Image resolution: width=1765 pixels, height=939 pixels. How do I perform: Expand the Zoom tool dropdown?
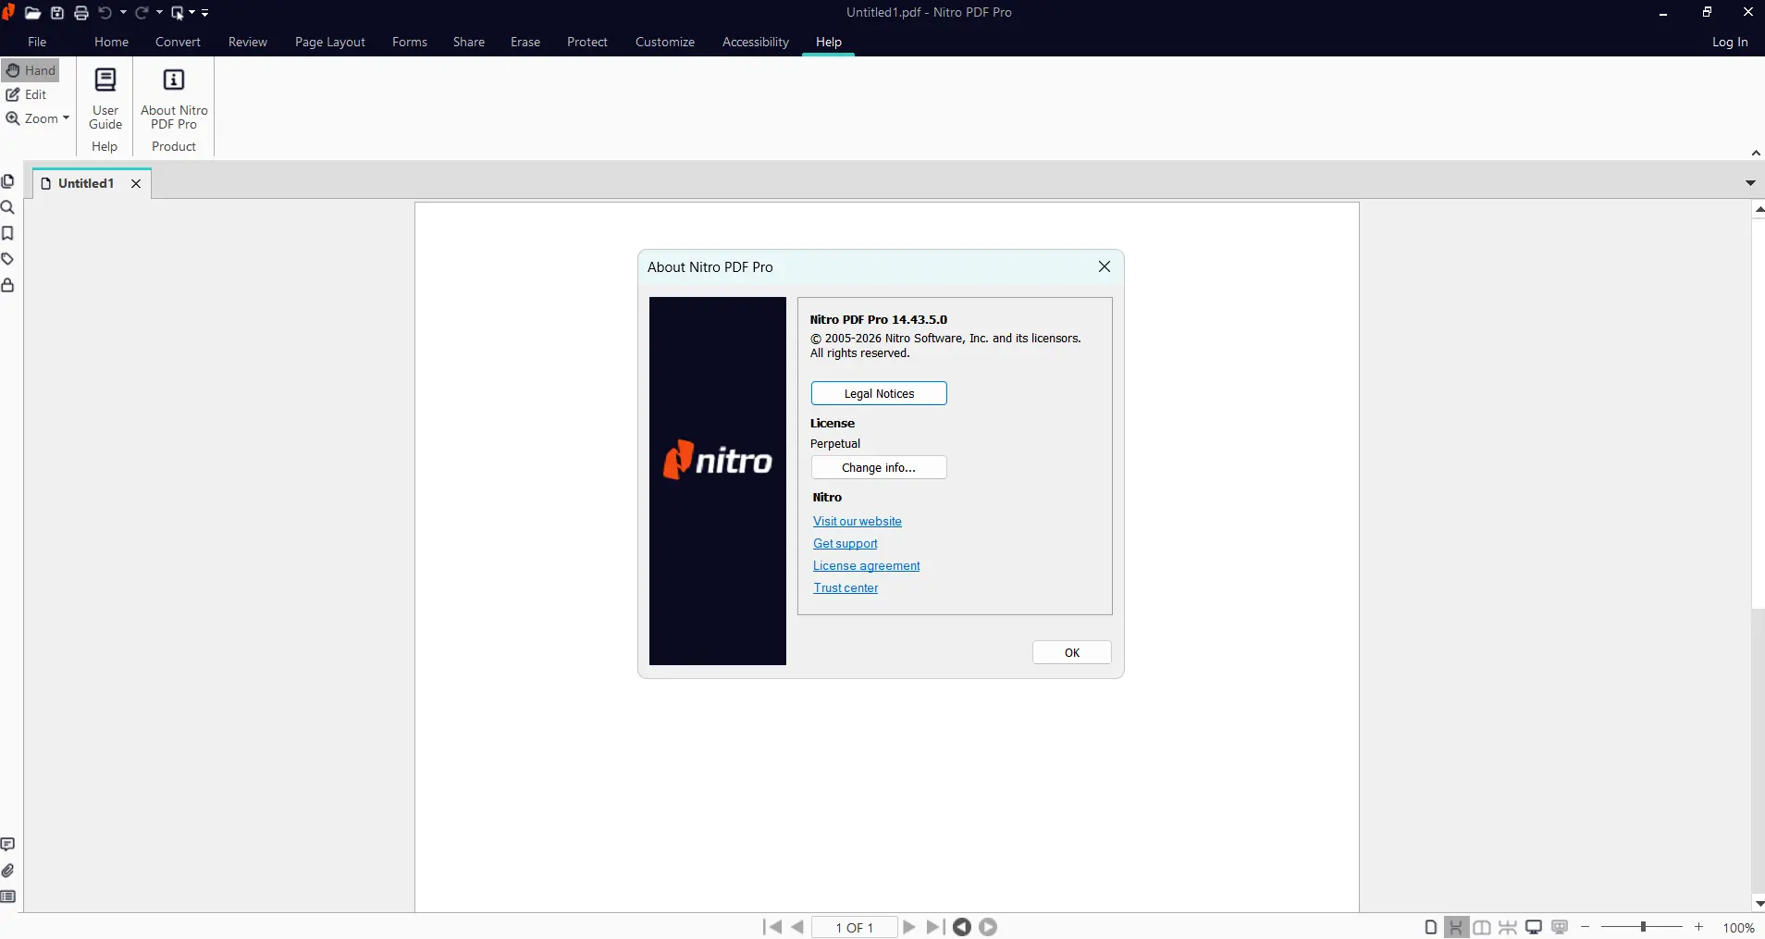pos(66,118)
